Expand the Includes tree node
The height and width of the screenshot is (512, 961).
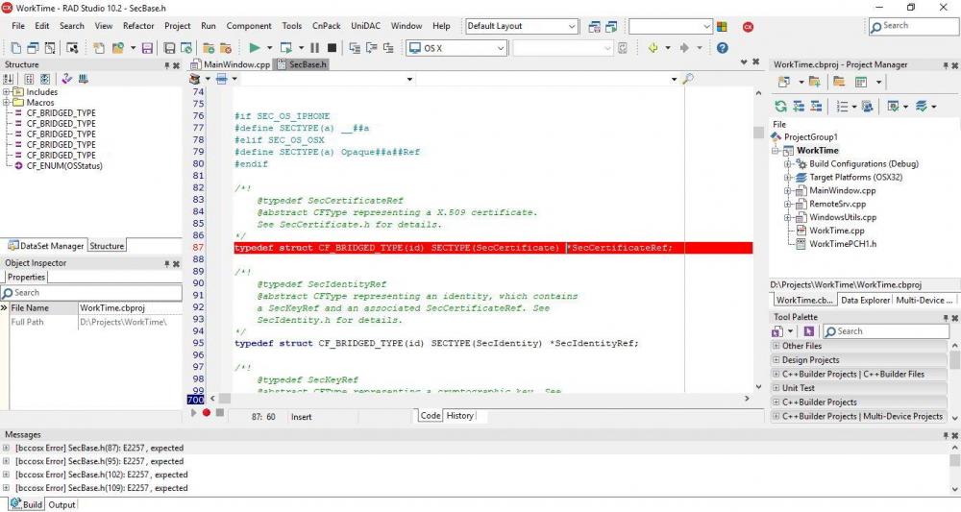click(x=6, y=92)
